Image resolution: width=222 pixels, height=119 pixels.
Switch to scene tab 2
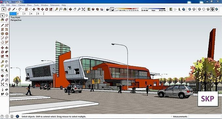pyautogui.click(x=20, y=14)
